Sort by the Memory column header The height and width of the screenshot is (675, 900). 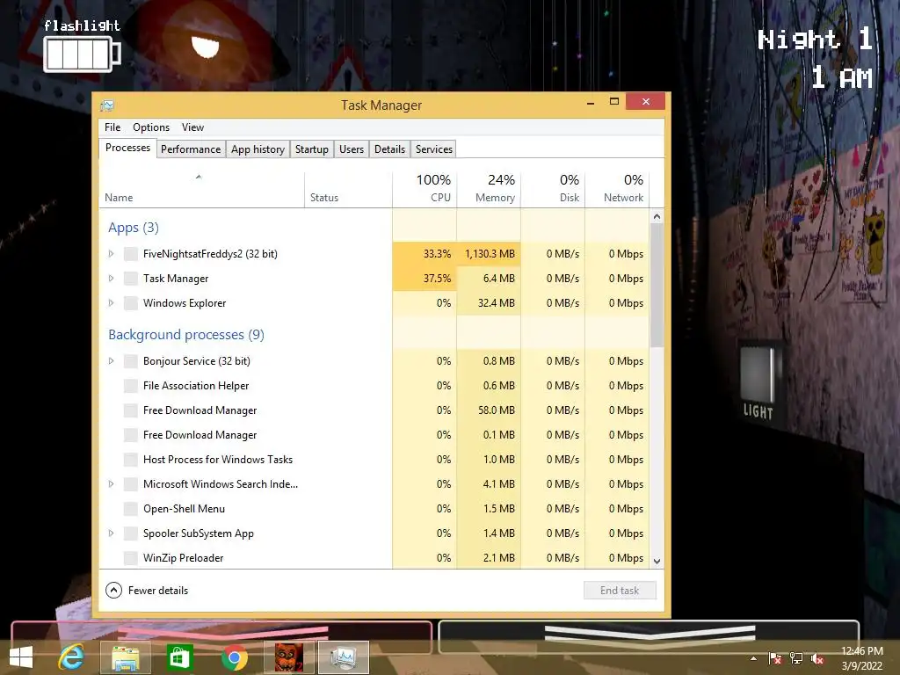tap(489, 190)
